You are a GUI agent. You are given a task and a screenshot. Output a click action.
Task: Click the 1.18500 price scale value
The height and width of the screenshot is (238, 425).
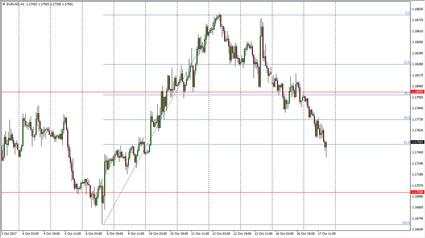click(417, 42)
